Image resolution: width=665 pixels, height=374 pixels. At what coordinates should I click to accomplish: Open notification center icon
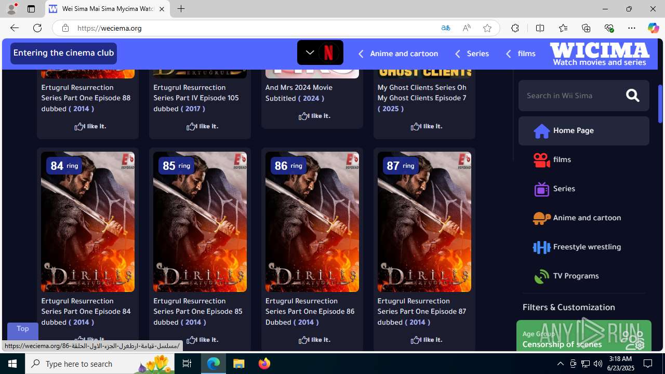pos(648,364)
